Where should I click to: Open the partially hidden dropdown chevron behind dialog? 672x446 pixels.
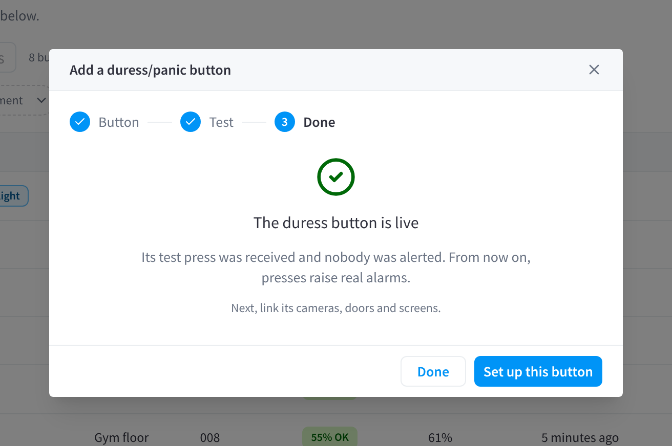click(x=41, y=100)
